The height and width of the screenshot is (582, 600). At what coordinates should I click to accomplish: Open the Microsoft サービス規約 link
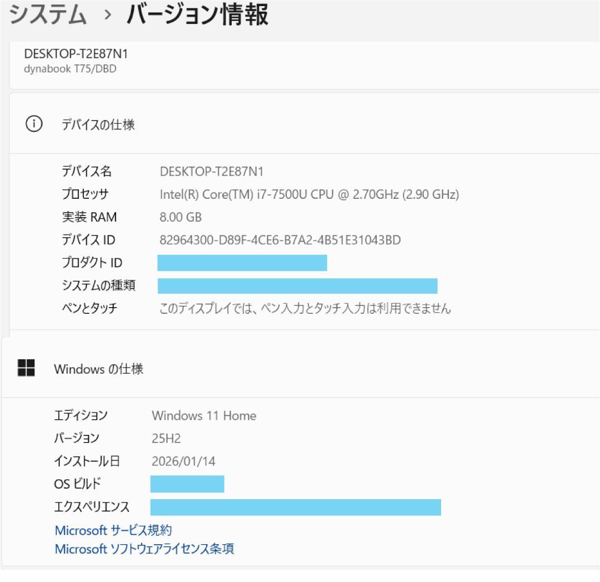113,530
